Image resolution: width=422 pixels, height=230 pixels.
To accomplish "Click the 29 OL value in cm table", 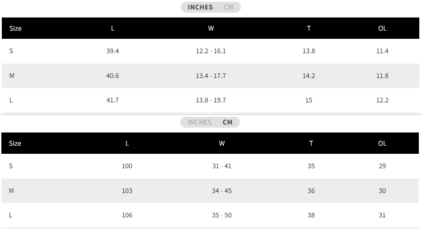I will 382,166.
